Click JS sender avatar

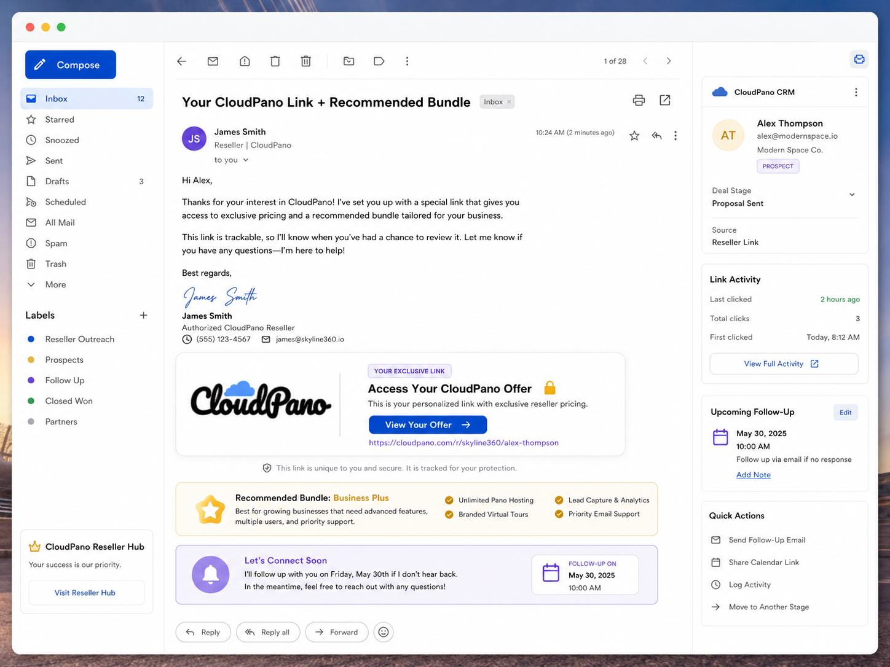coord(194,139)
